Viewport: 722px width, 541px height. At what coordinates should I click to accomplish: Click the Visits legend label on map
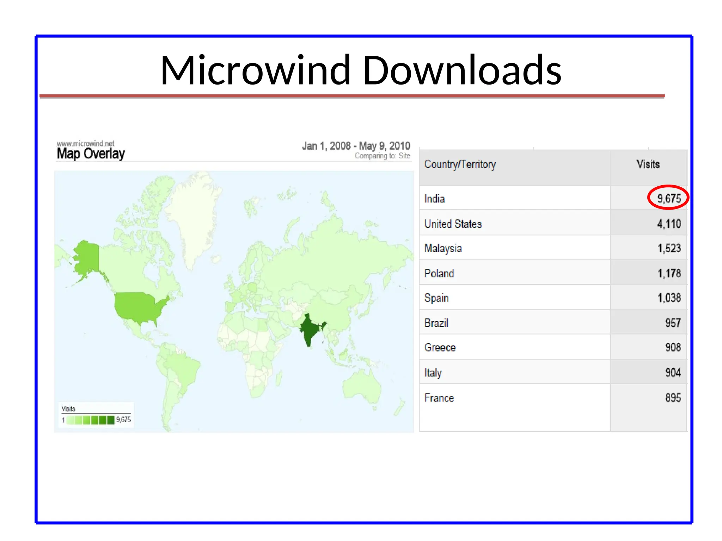coord(68,409)
